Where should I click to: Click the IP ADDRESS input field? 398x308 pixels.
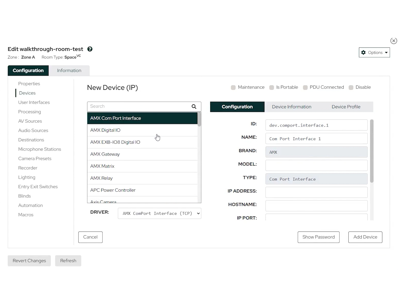(316, 192)
